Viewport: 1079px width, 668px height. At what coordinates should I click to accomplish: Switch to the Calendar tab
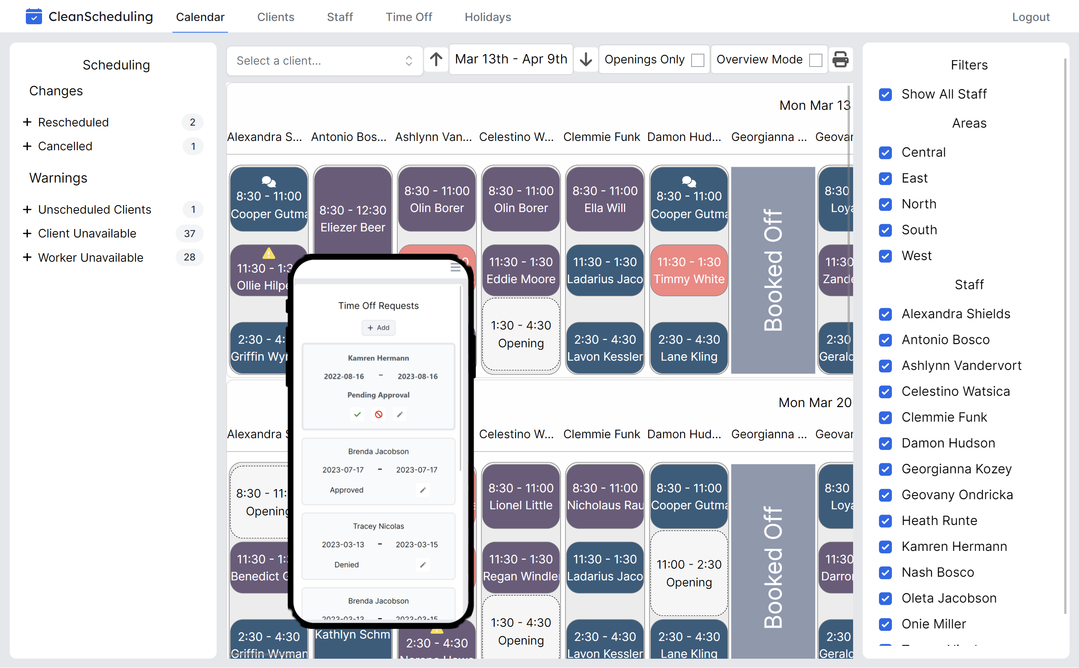click(x=200, y=17)
